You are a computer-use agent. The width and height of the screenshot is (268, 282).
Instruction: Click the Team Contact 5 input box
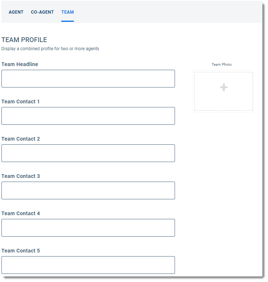(x=88, y=265)
